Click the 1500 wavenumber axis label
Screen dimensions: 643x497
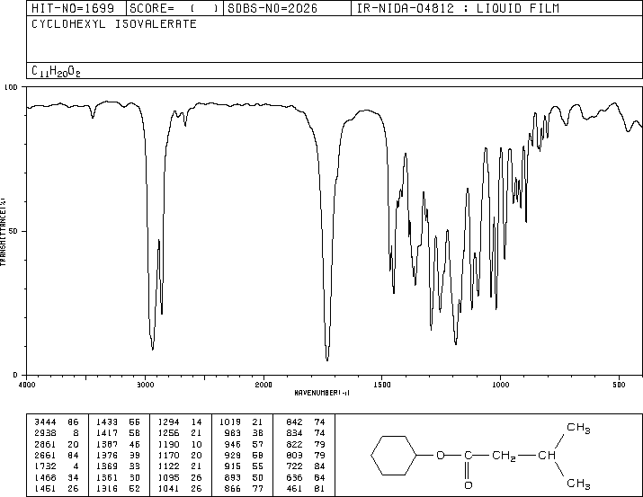[382, 385]
